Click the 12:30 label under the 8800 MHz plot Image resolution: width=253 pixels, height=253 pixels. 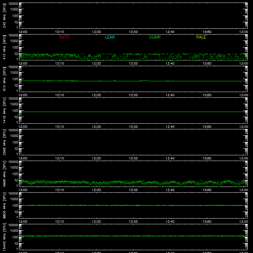tap(133, 222)
